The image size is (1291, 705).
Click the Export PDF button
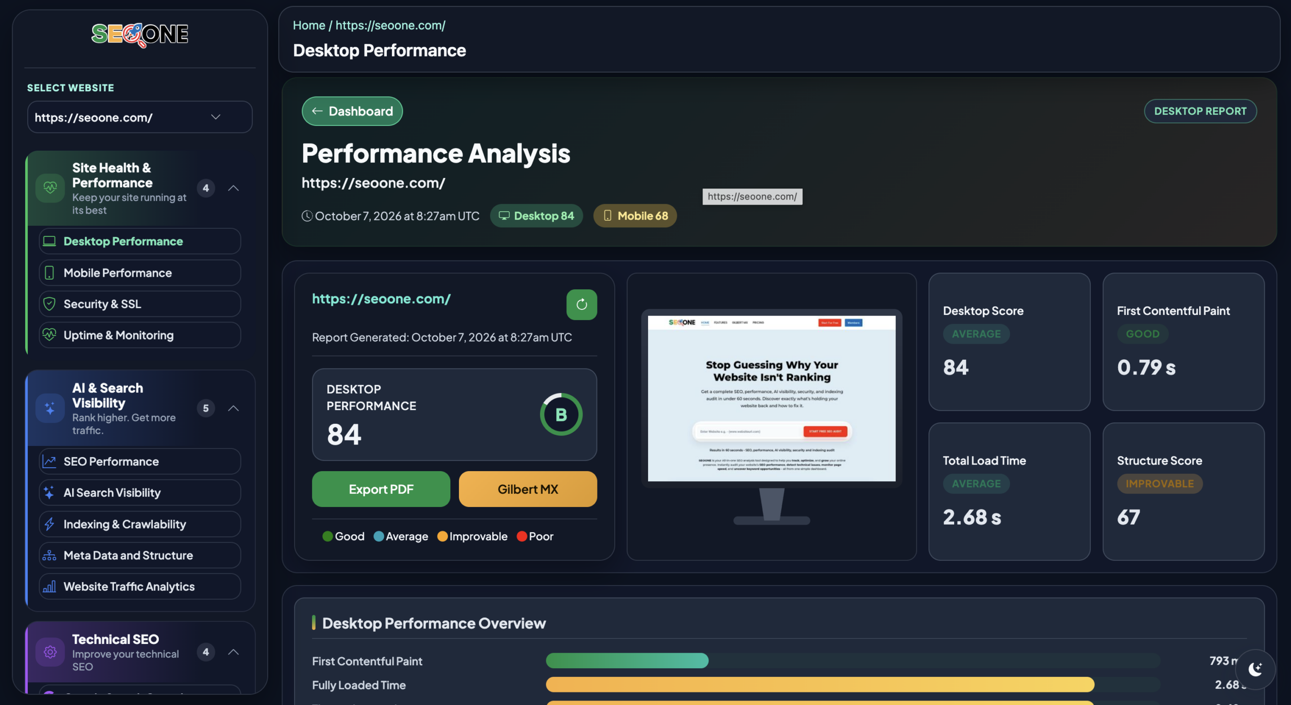tap(381, 489)
